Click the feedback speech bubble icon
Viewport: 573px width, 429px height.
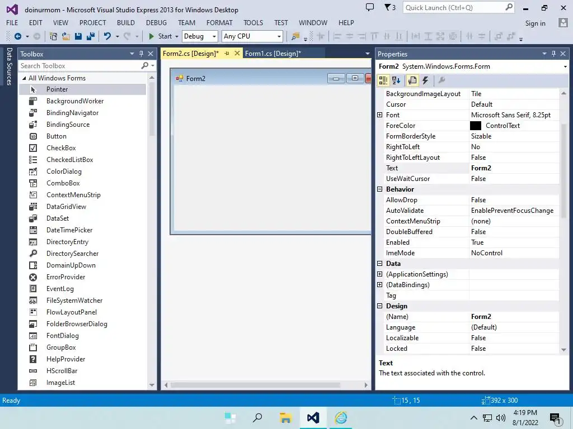[370, 7]
